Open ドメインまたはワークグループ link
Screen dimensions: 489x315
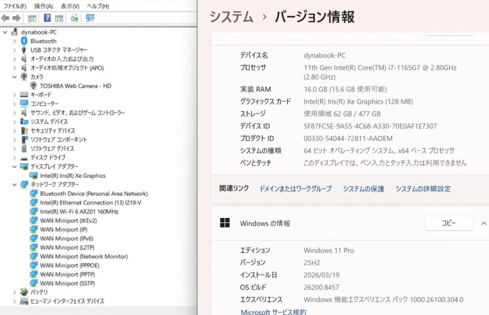click(x=295, y=189)
